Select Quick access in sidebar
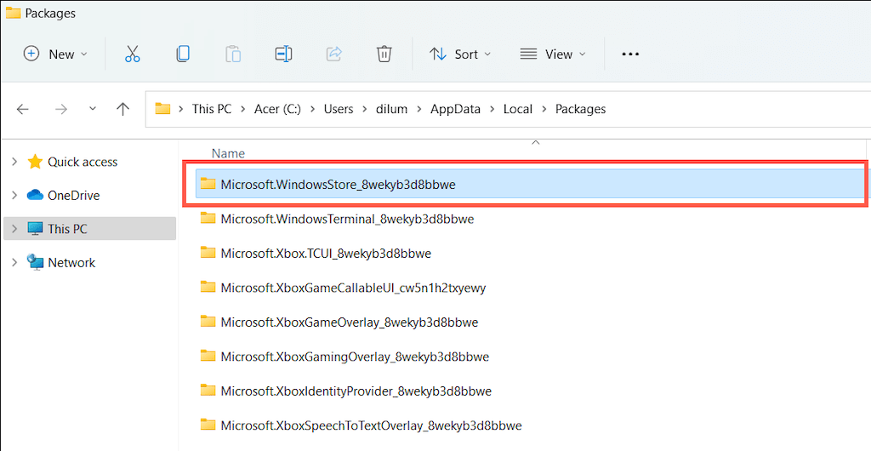 coord(83,163)
